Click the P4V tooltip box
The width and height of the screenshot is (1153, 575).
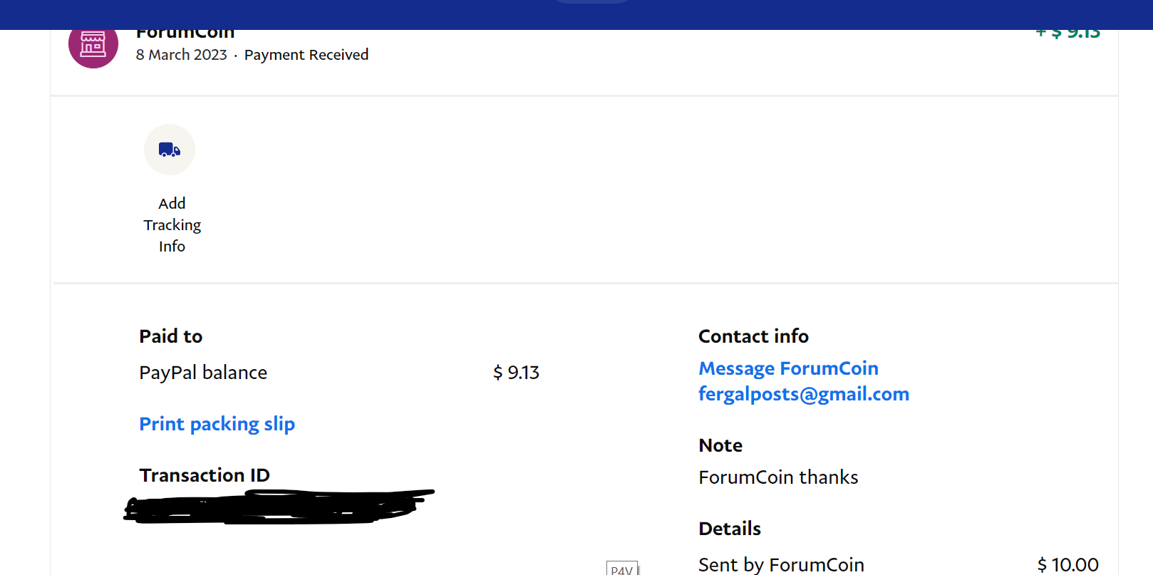(x=622, y=569)
